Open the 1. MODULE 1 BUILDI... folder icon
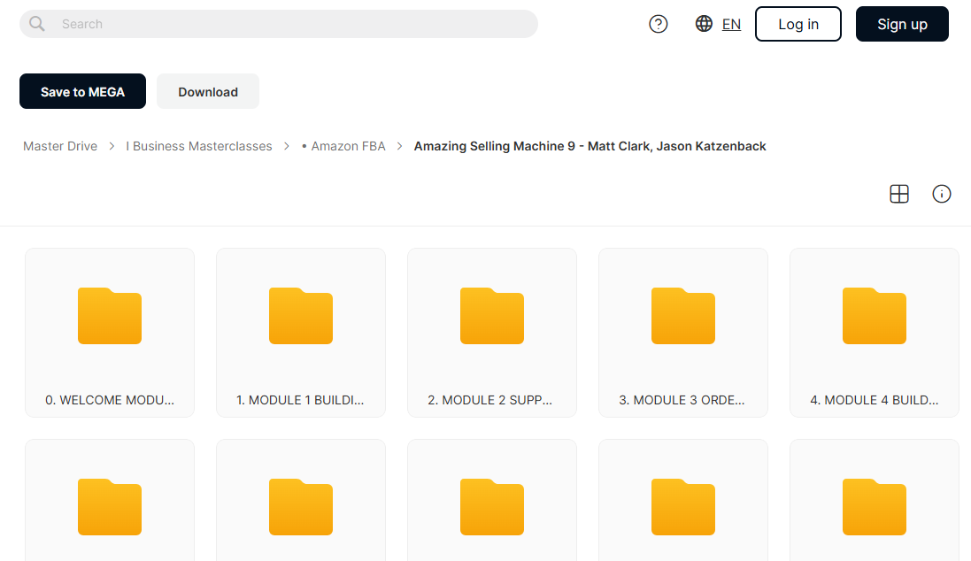Image resolution: width=971 pixels, height=561 pixels. tap(301, 316)
